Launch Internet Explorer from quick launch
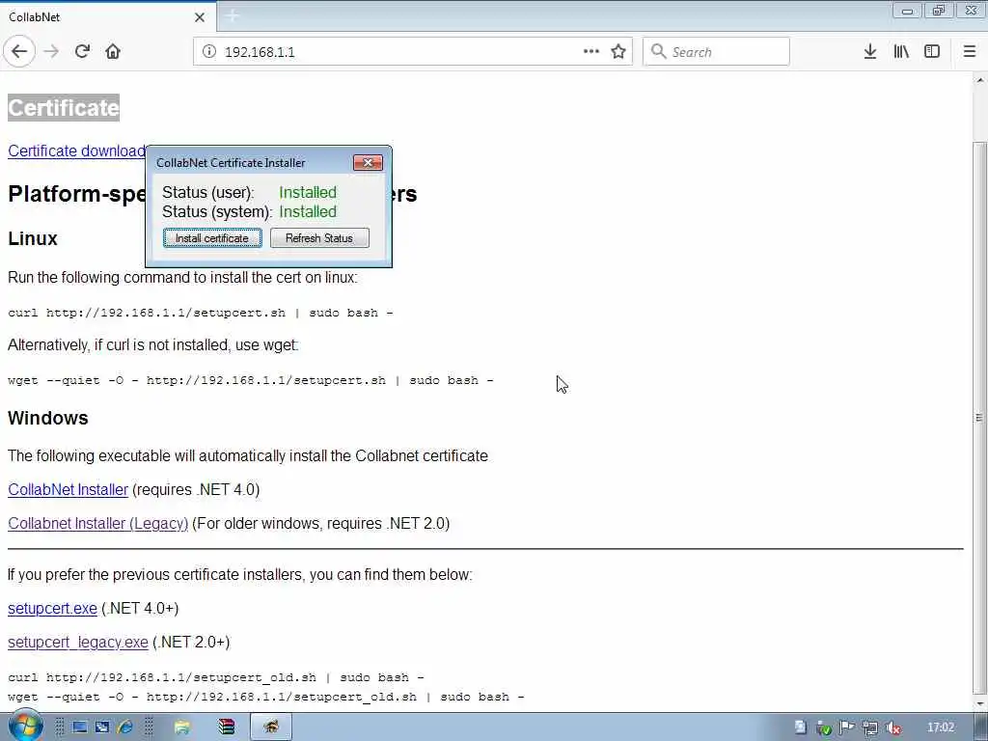Image resolution: width=988 pixels, height=741 pixels. (124, 727)
